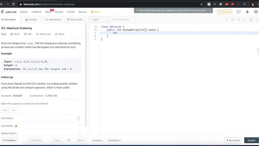Viewport: 259px width, 146px height.
Task: Submit the solution
Action: 251,140
